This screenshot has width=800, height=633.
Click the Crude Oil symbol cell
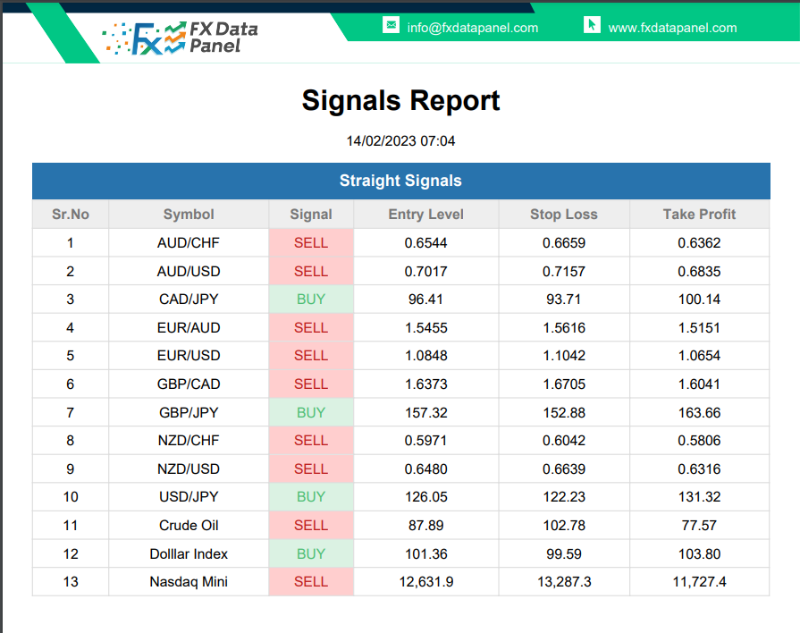coord(189,526)
